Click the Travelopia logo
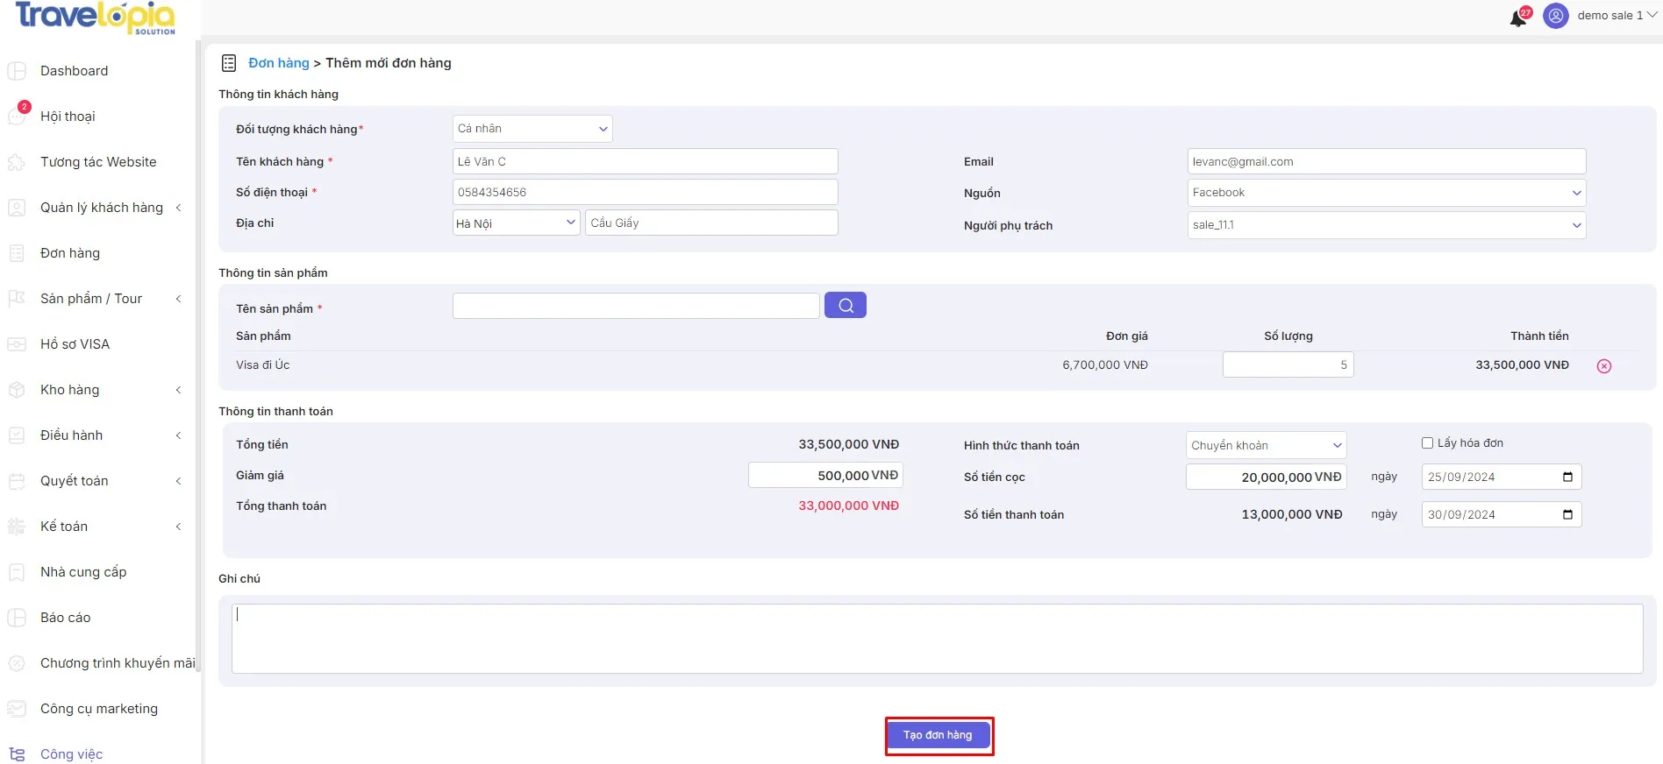Screen dimensions: 1663x764 coord(96,18)
